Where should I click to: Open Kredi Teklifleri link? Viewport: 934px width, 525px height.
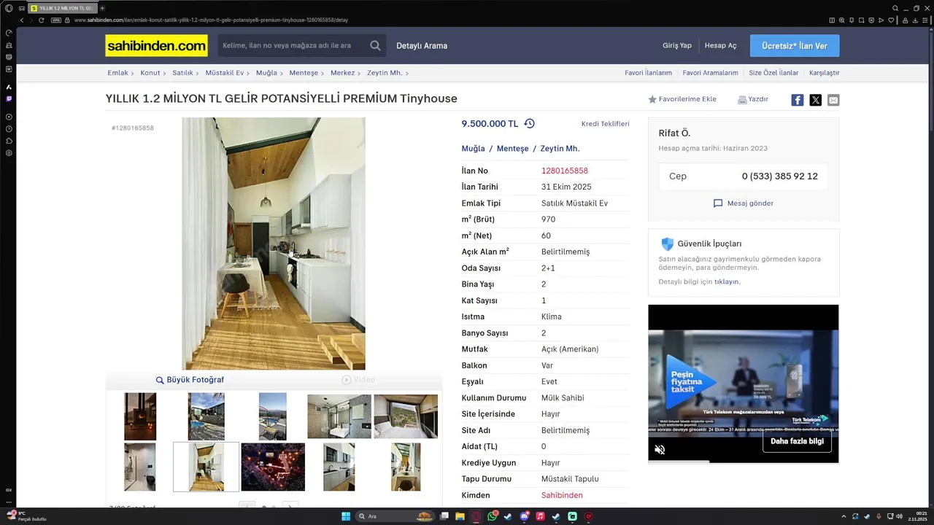point(605,124)
